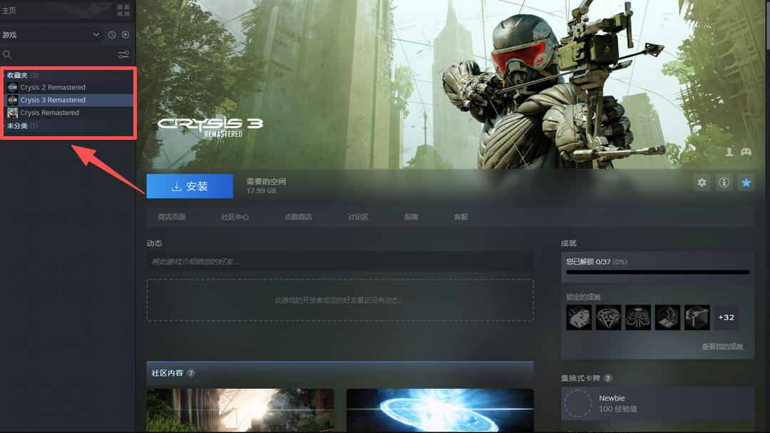Switch library to grid view icon
This screenshot has width=770, height=433.
123,10
